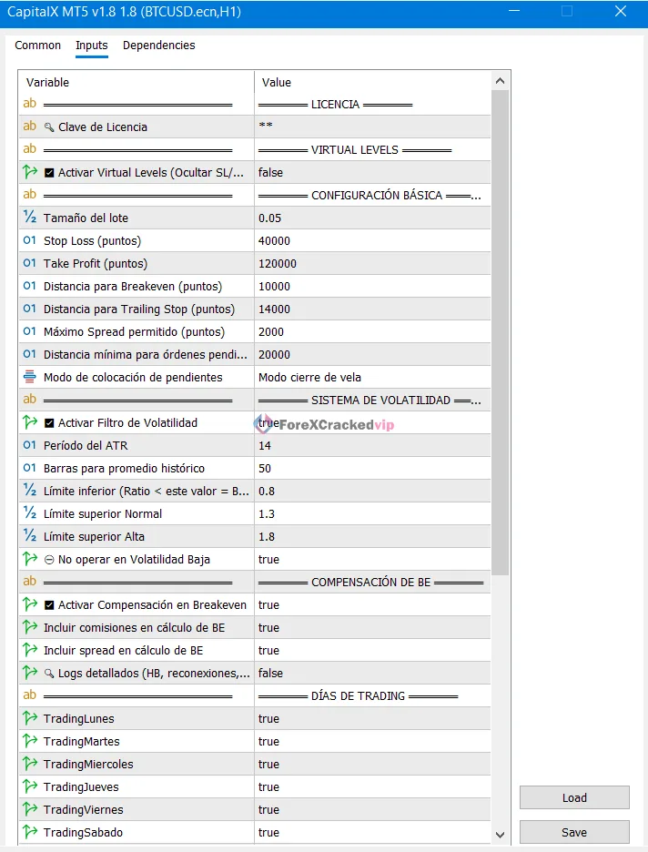This screenshot has height=852, width=648.
Task: Toggle Activar Compensación en Breakeven value
Action: click(372, 604)
